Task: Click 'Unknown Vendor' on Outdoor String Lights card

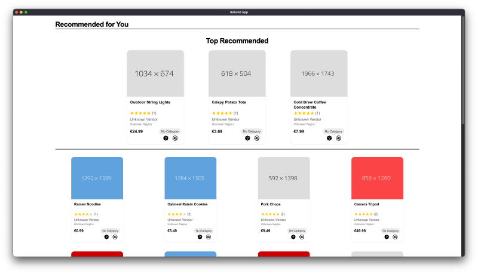Action: tap(144, 119)
